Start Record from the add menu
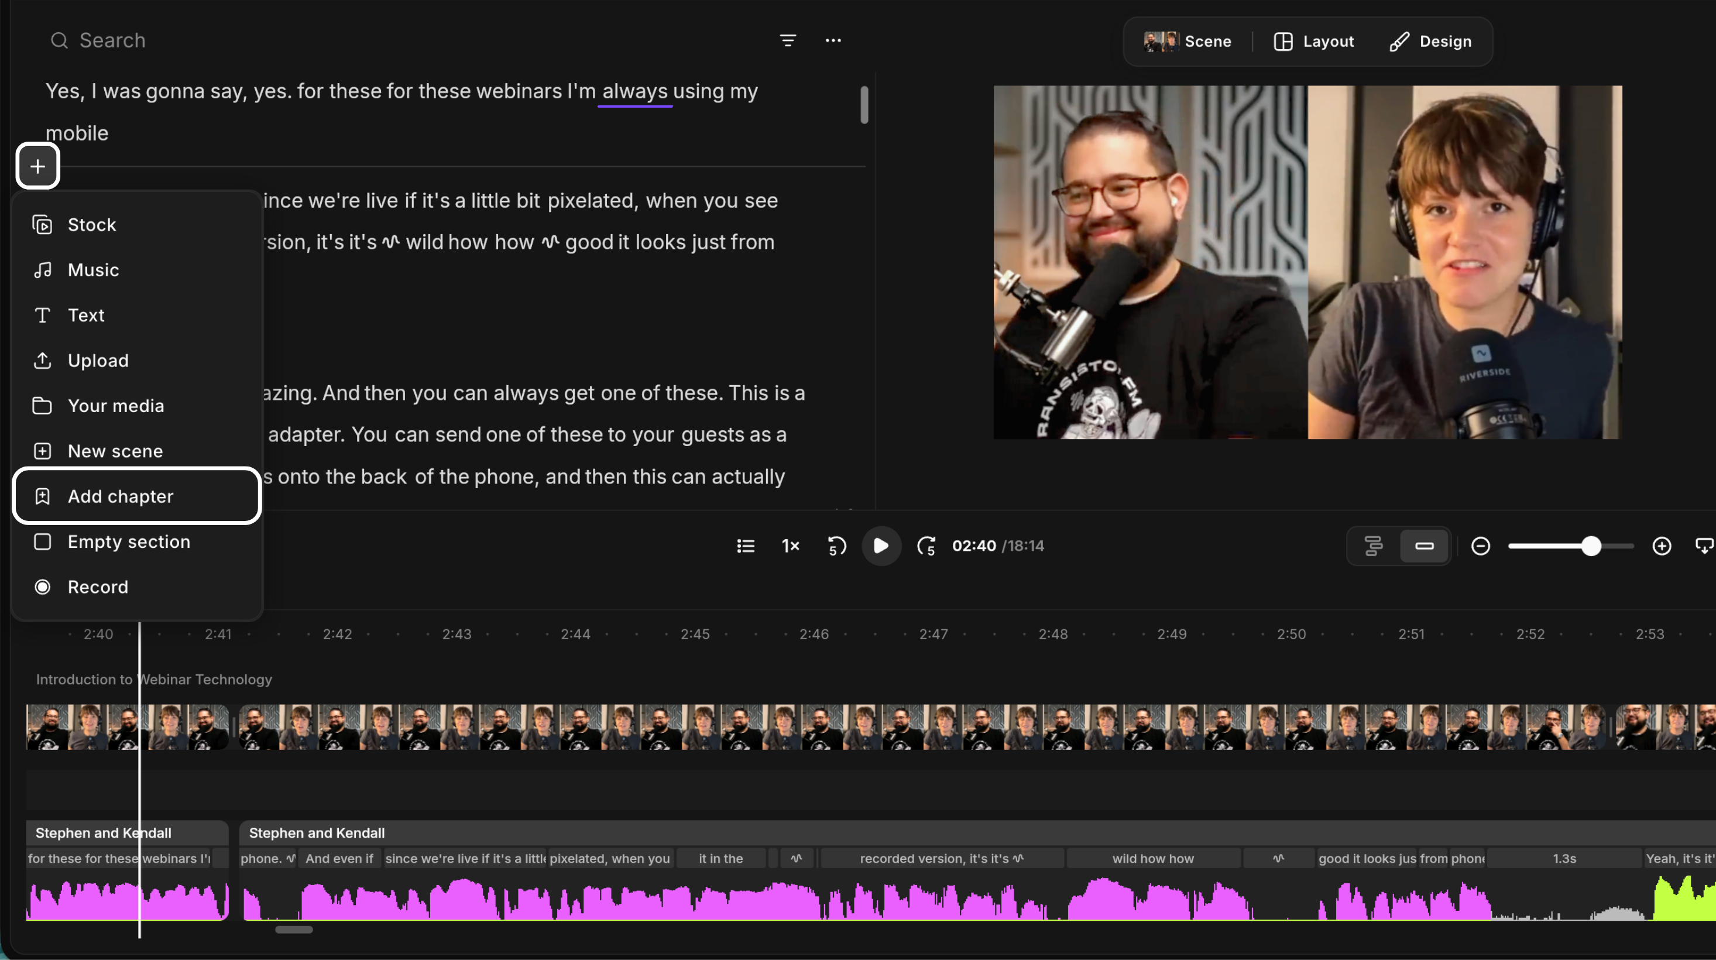This screenshot has height=960, width=1716. point(137,587)
